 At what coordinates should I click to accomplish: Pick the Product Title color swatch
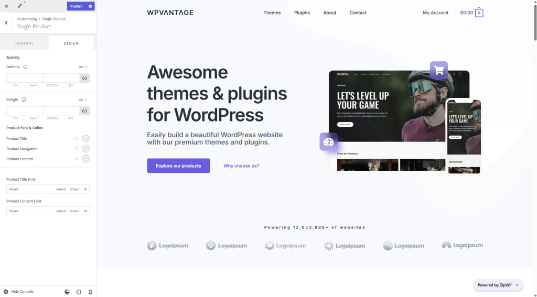coord(86,139)
